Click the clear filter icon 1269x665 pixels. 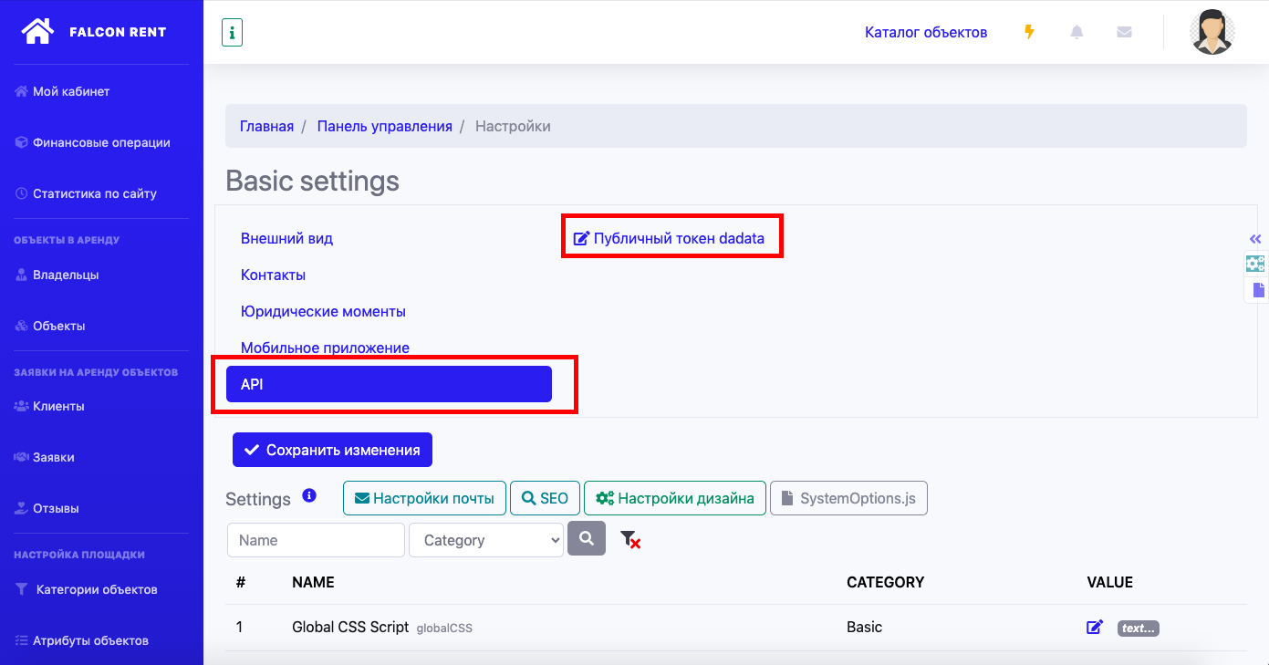[x=629, y=540]
